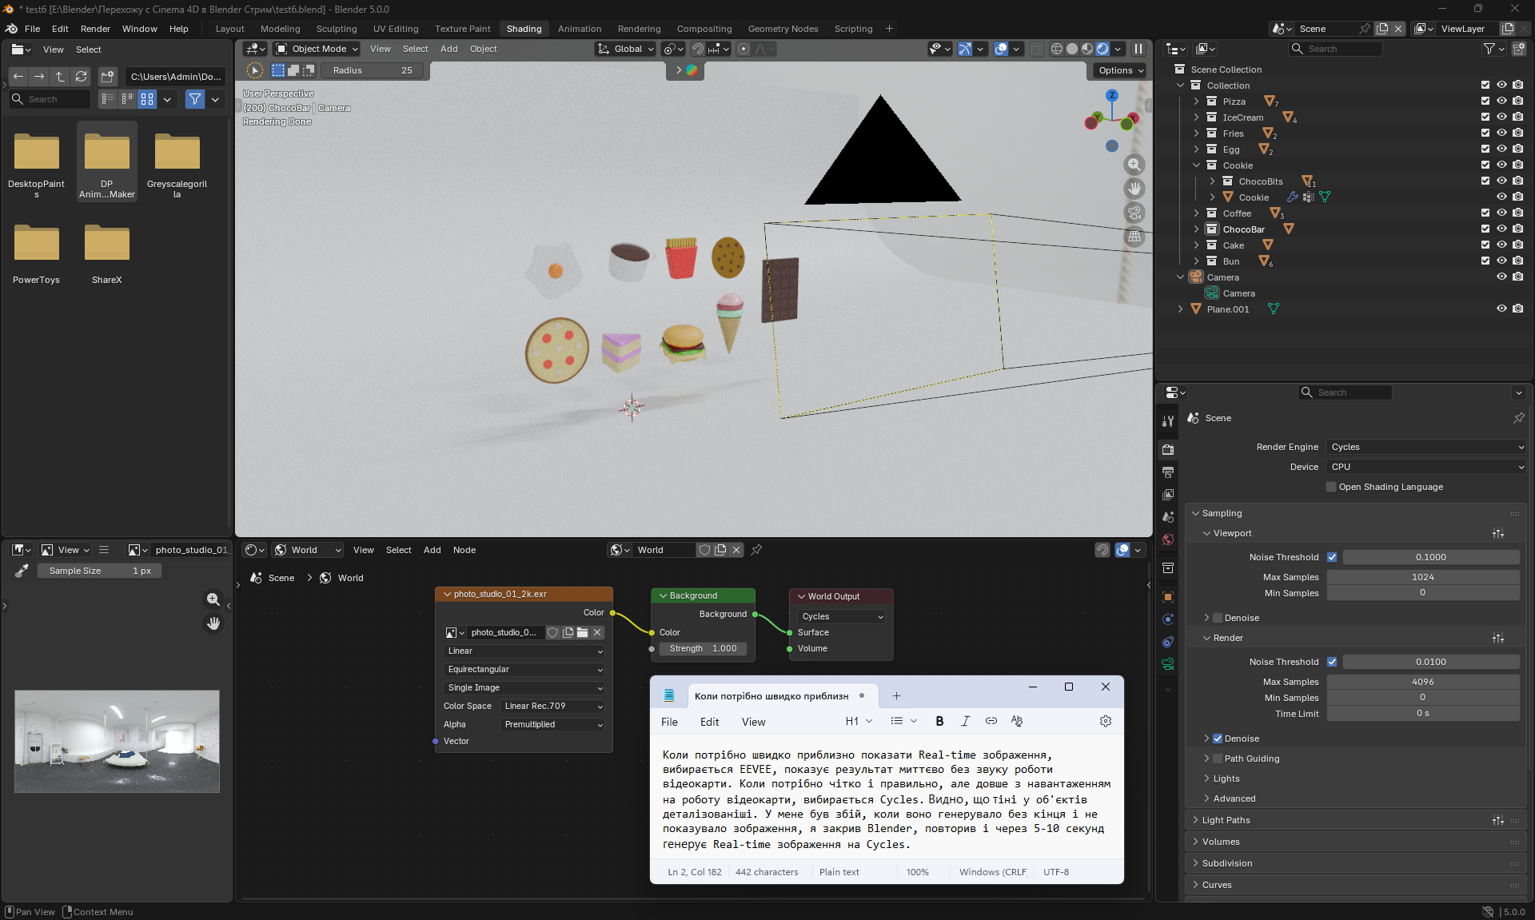This screenshot has width=1535, height=920.
Task: Disable Render Denoise checkbox
Action: point(1218,739)
